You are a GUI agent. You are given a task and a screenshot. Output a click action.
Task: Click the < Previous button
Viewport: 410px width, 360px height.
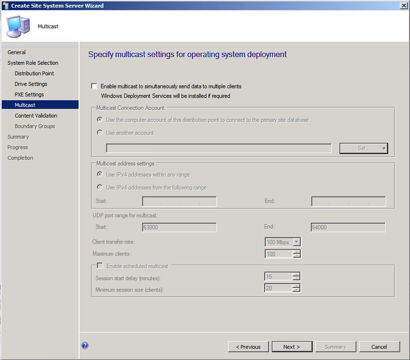click(x=248, y=346)
